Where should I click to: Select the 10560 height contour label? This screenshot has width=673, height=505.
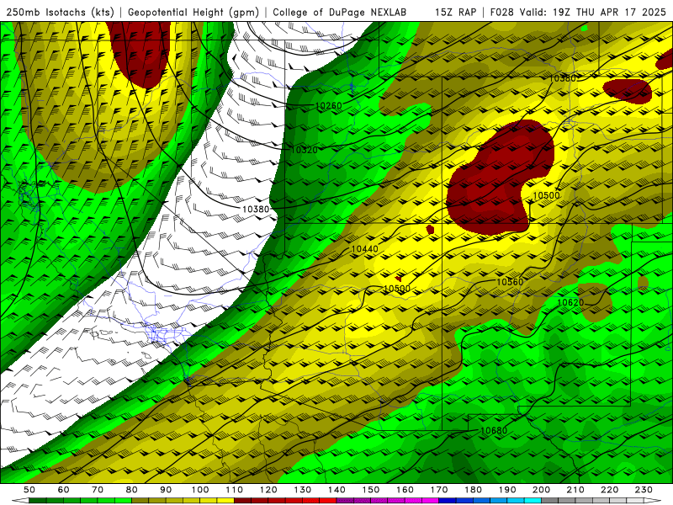click(x=510, y=282)
